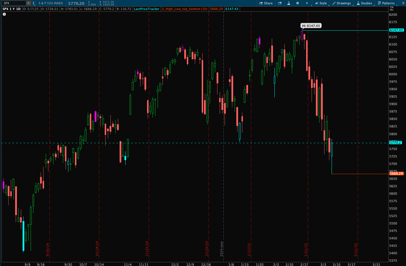Image resolution: width=406 pixels, height=266 pixels.
Task: Open the Style menu
Action: [x=321, y=3]
